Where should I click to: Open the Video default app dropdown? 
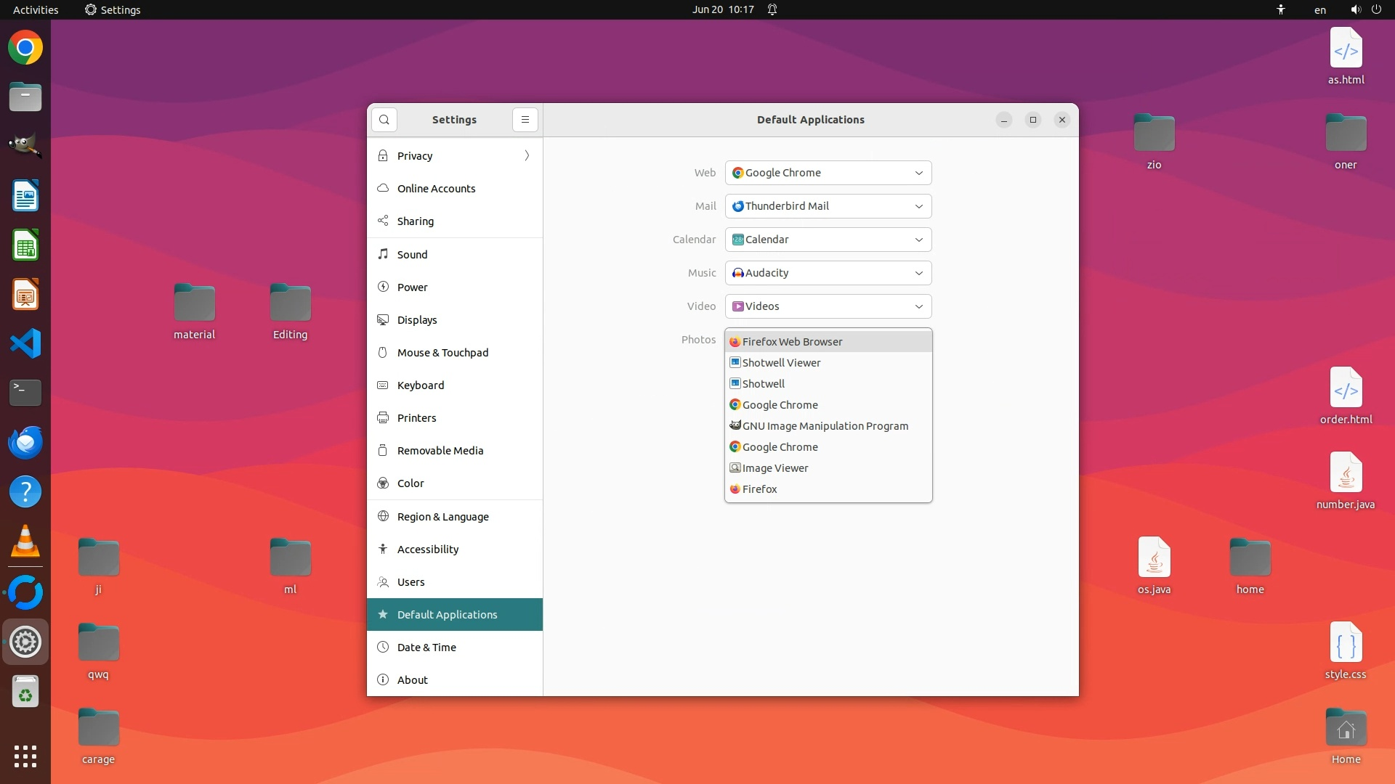[x=828, y=306]
